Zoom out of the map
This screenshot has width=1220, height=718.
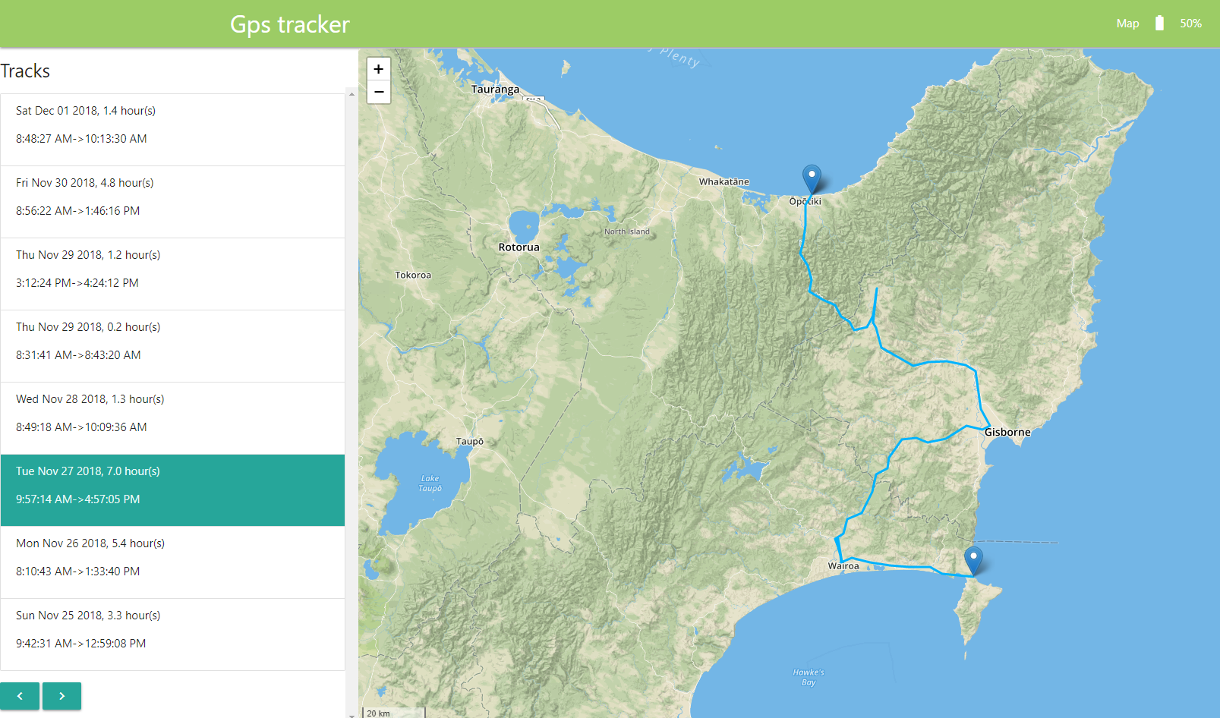379,92
